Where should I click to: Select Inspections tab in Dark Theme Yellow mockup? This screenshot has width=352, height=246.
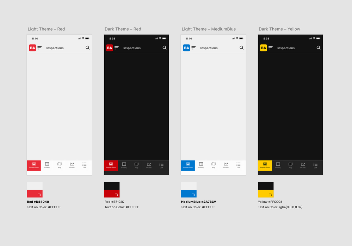click(265, 165)
